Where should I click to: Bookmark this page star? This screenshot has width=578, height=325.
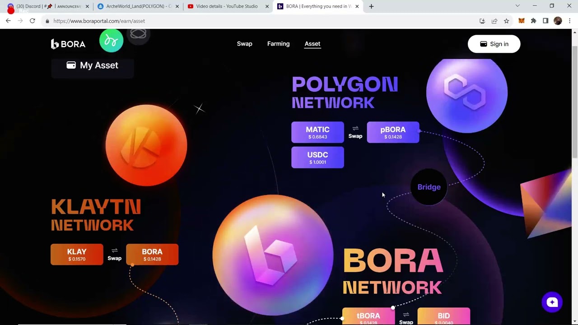tap(506, 21)
